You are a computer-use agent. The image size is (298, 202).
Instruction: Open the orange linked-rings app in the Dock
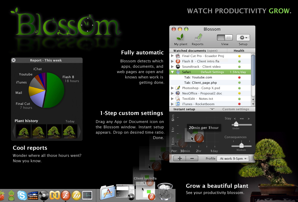55,195
